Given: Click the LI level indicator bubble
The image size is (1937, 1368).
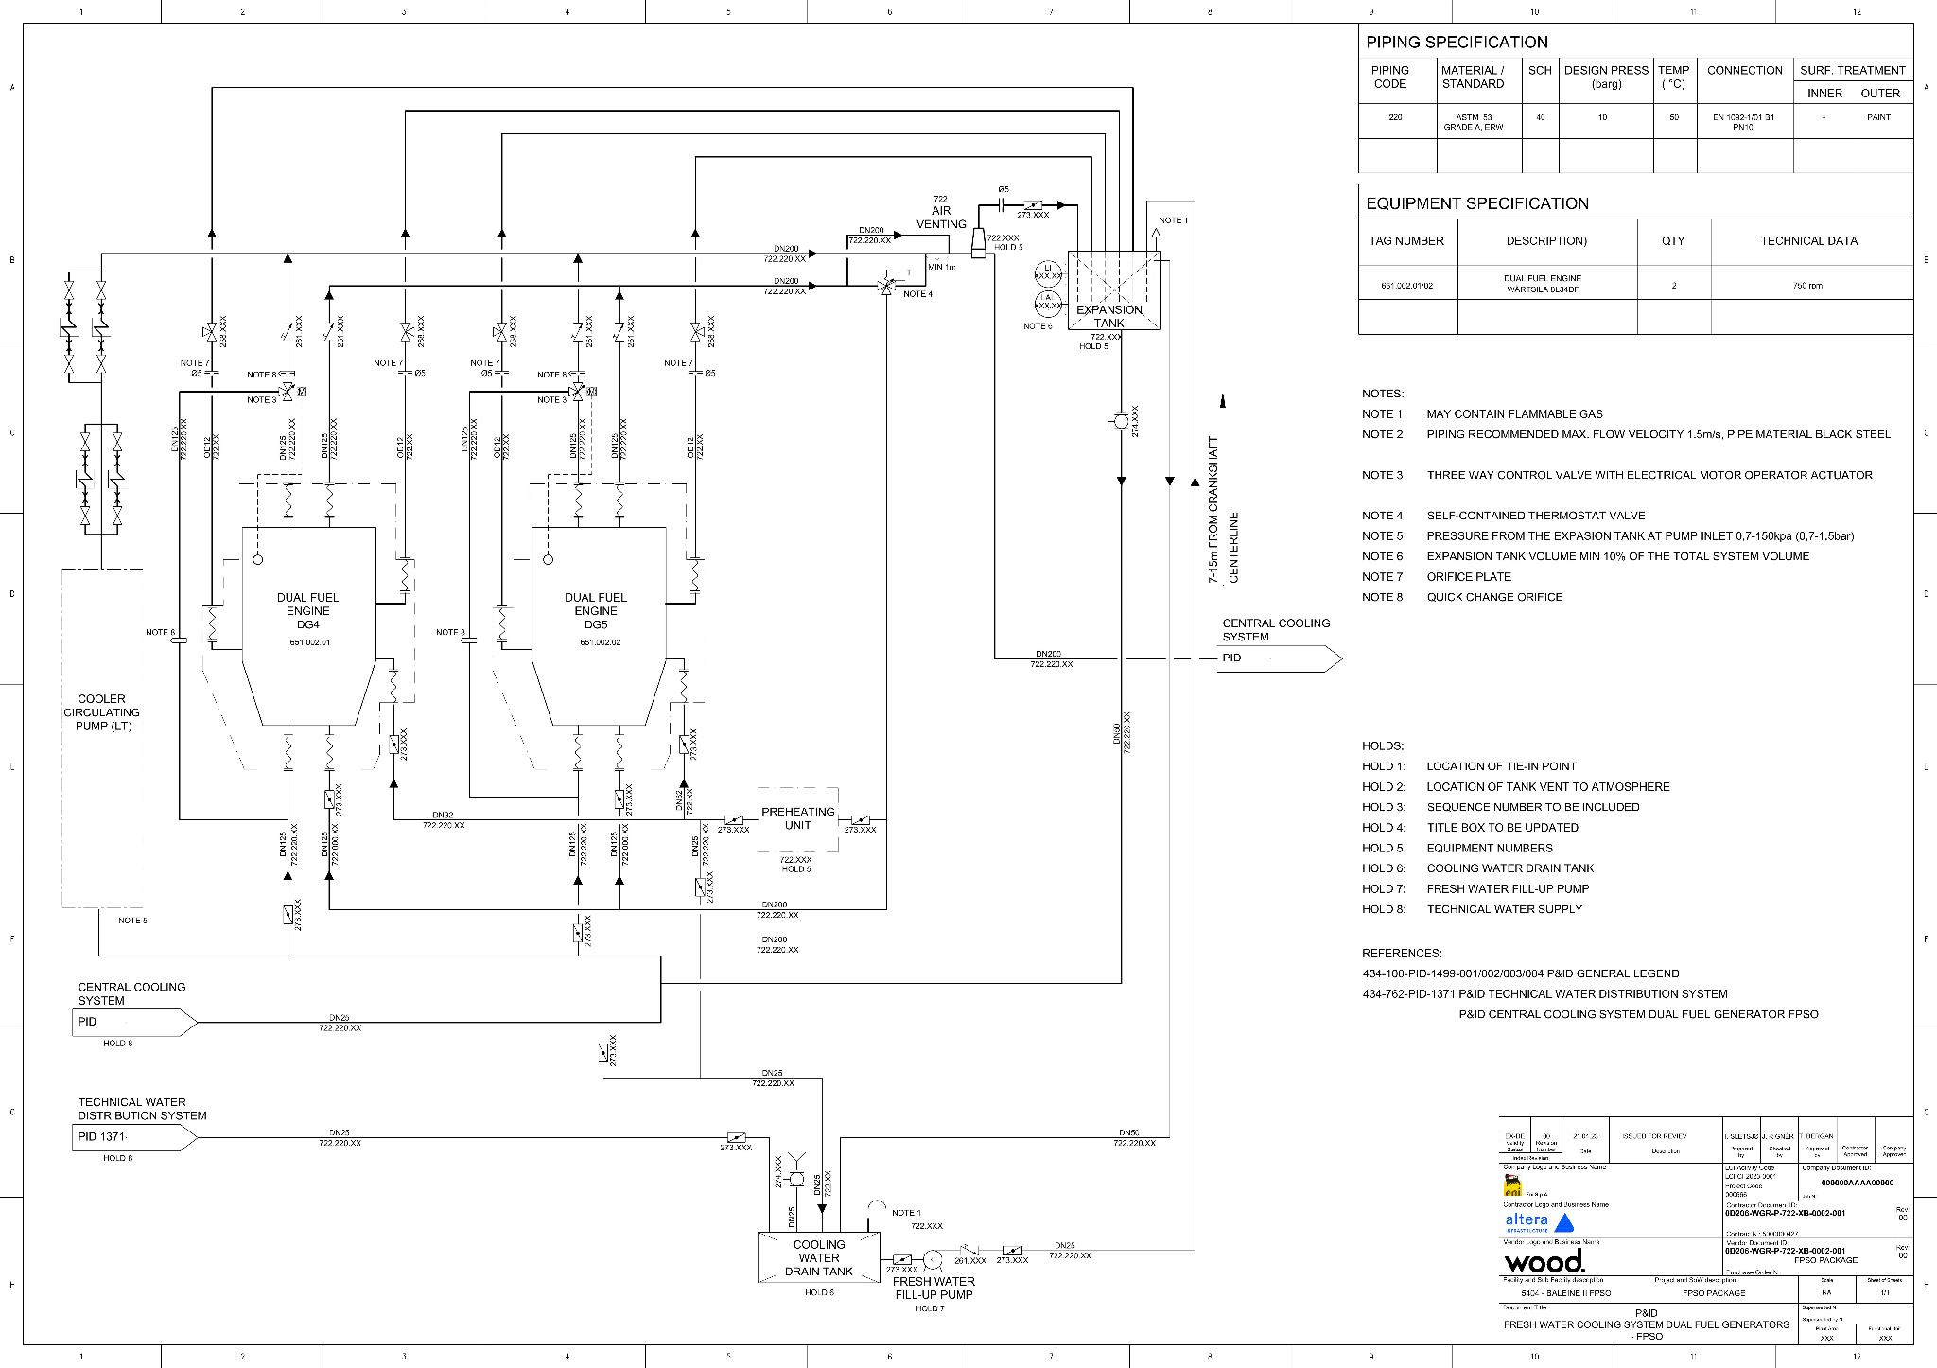Looking at the screenshot, I should click(x=1048, y=275).
